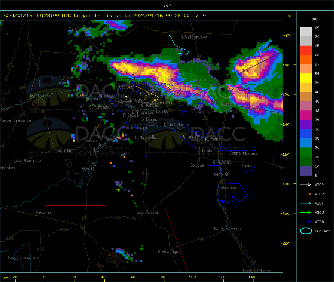Click the white VBCP arrow legend icon
Screen dimensions: 334x282
(x=306, y=185)
